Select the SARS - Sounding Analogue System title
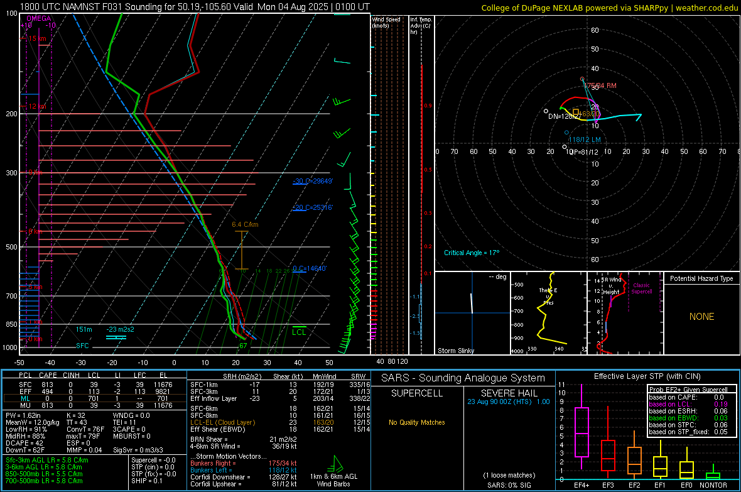 coord(463,378)
